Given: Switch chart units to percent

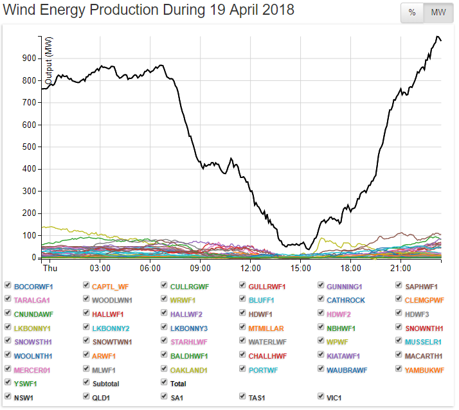Looking at the screenshot, I should 412,13.
